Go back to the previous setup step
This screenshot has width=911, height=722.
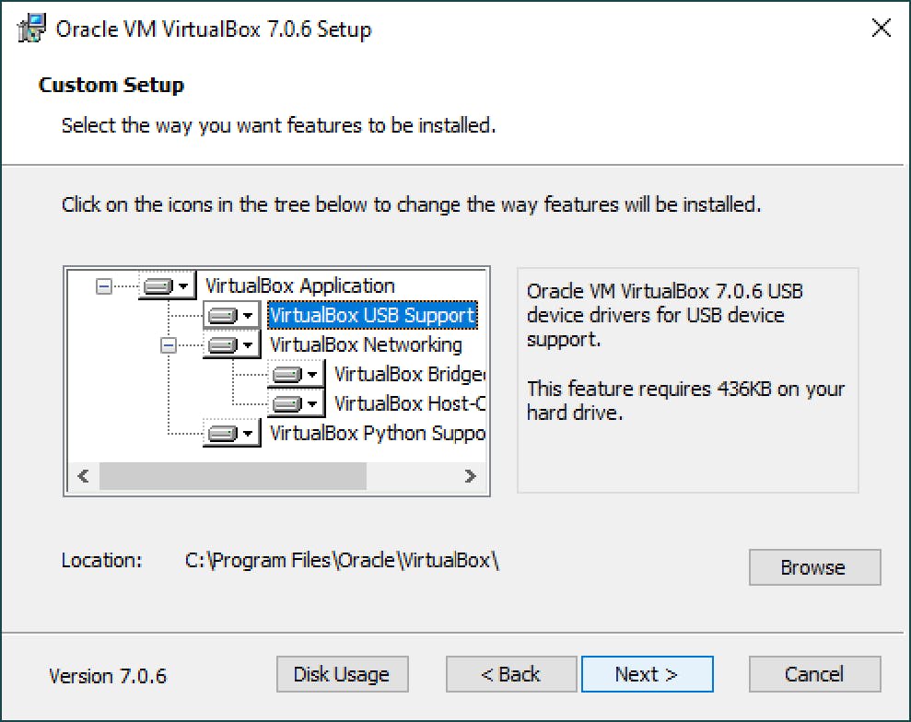tap(510, 674)
